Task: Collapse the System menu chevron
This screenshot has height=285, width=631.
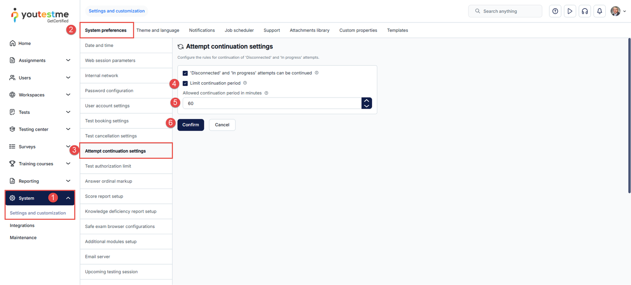Action: pyautogui.click(x=68, y=198)
